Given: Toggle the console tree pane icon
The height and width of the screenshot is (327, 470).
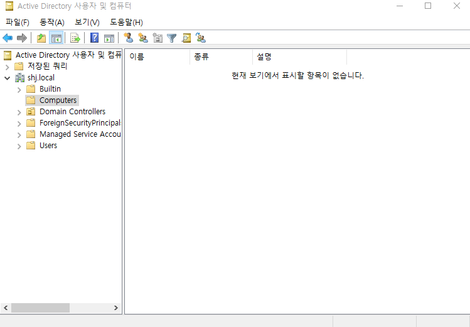Looking at the screenshot, I should [56, 38].
